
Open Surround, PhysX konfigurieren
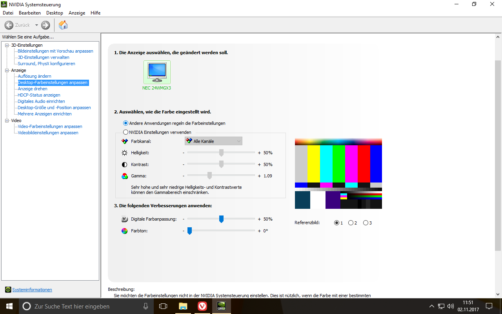coord(46,64)
